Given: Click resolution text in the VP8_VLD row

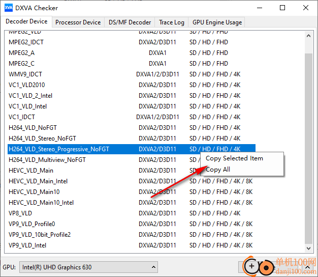Looking at the screenshot, I should [215, 213].
